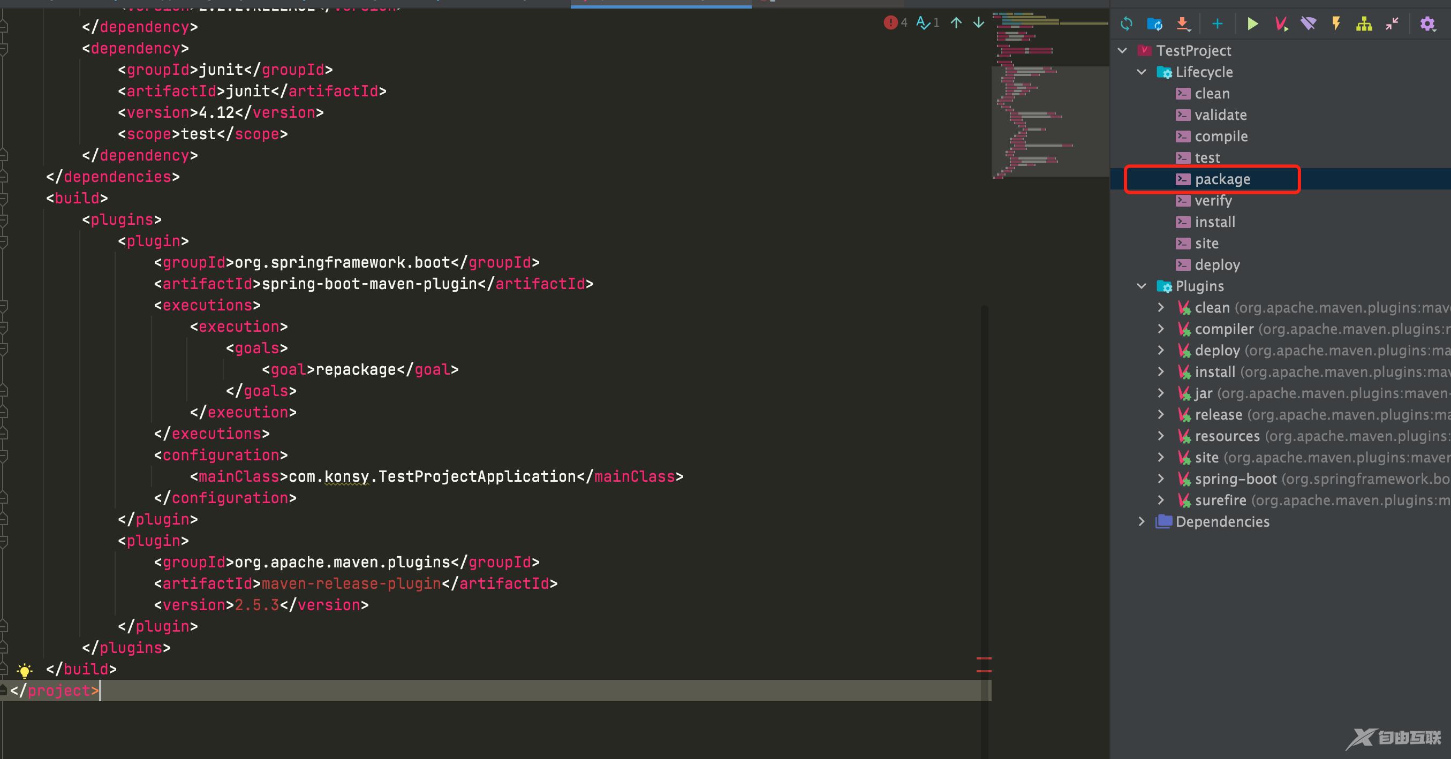Image resolution: width=1451 pixels, height=759 pixels.
Task: Click the Reload All Maven Projects icon
Action: click(1127, 24)
